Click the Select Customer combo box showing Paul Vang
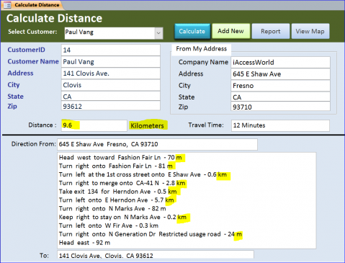Screen dimensions: 345x263 pyautogui.click(x=114, y=33)
